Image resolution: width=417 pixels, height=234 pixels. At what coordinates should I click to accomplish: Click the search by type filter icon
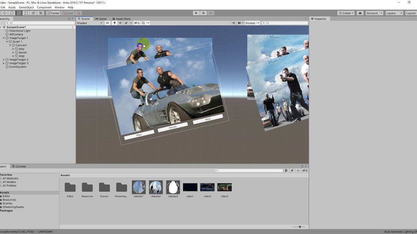tap(286, 171)
